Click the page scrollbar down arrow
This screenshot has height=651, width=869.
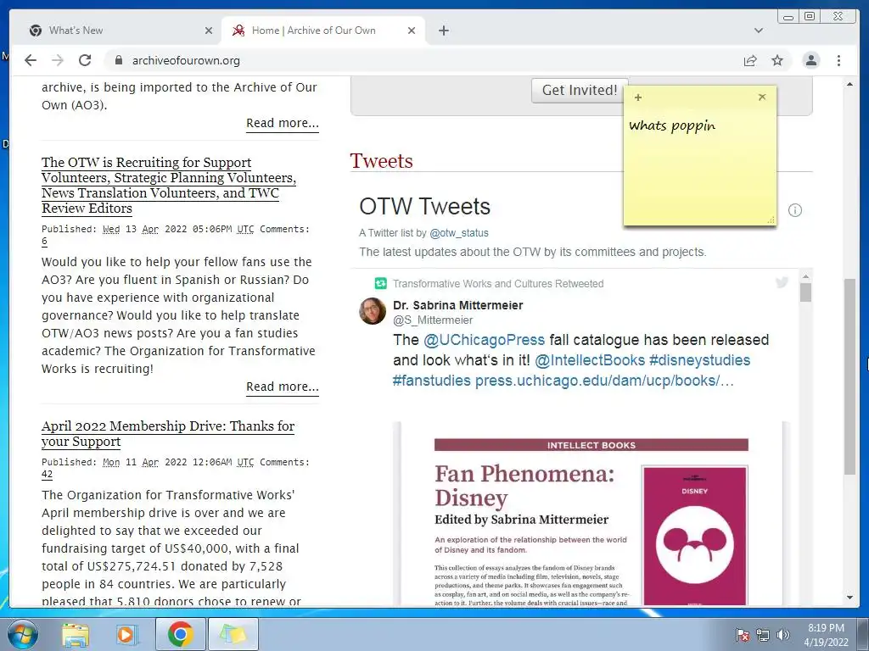pyautogui.click(x=849, y=598)
